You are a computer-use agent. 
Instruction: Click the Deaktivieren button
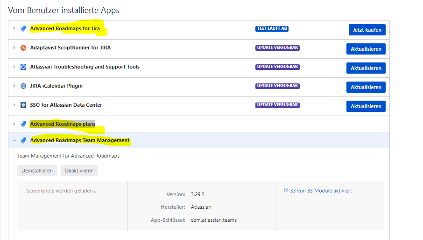click(x=79, y=171)
